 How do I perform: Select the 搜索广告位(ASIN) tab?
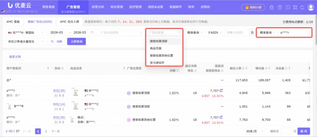click(x=40, y=22)
